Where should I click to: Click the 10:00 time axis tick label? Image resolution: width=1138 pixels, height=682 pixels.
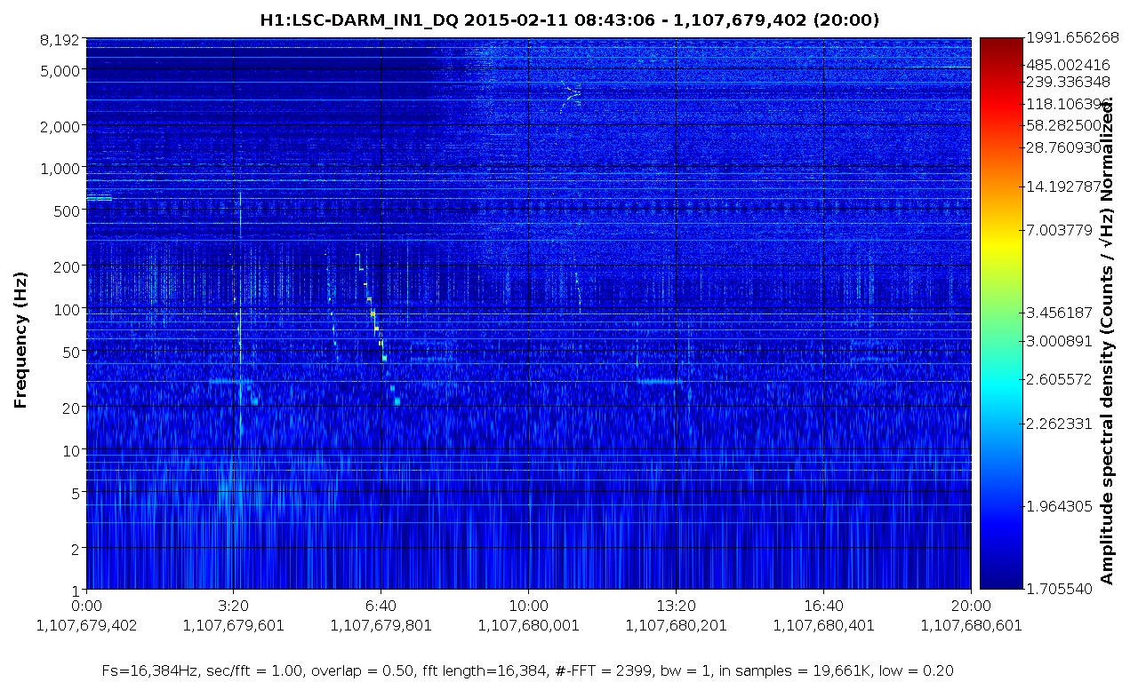(529, 607)
